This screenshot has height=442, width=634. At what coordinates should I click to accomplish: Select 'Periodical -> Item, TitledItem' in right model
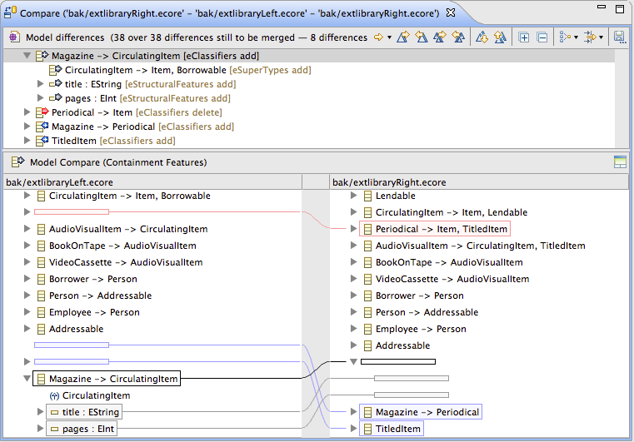(x=441, y=229)
